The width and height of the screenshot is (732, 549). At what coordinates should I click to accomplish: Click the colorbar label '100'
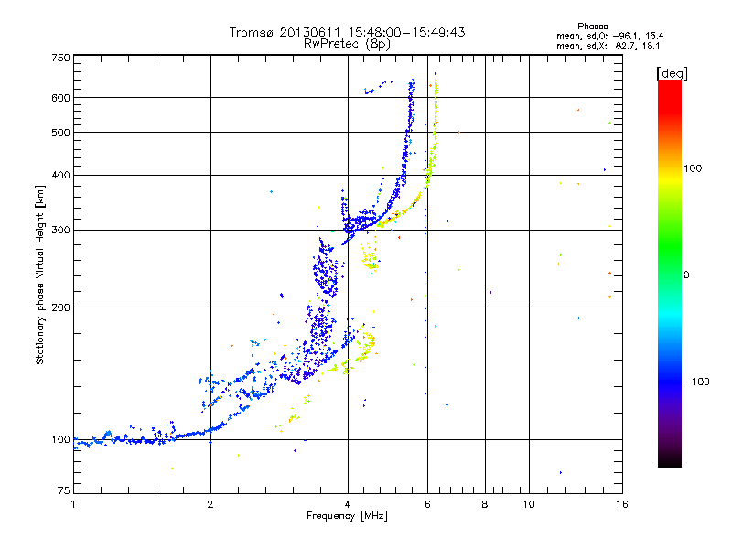(693, 168)
